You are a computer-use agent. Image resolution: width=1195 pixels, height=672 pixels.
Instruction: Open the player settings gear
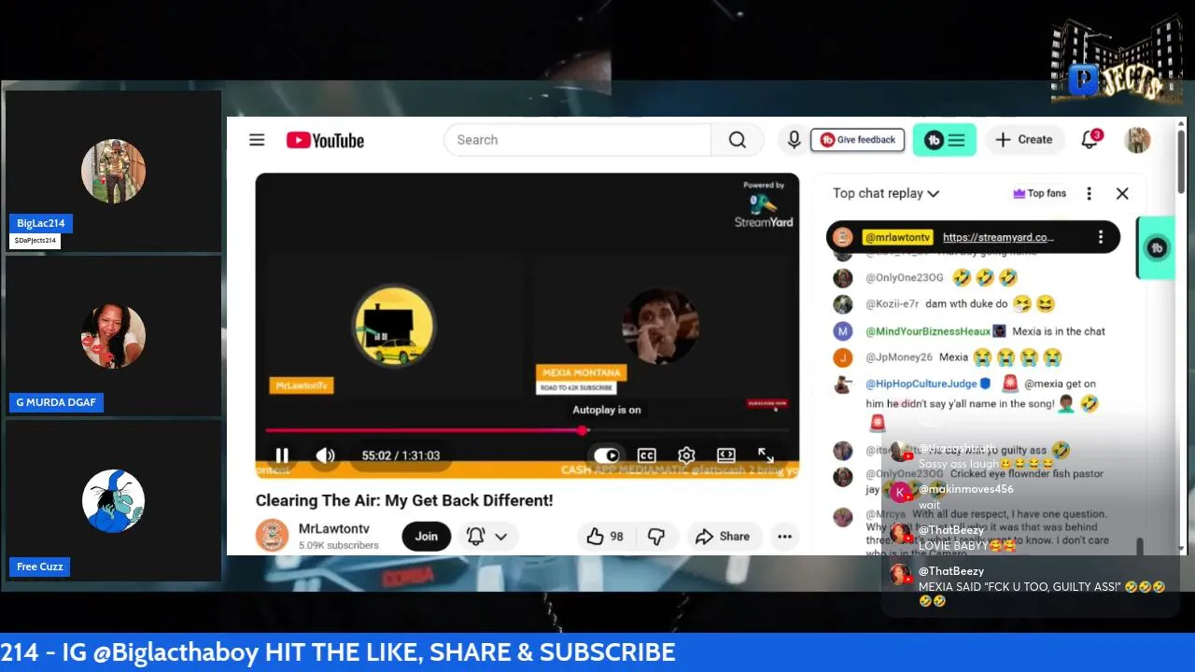686,455
